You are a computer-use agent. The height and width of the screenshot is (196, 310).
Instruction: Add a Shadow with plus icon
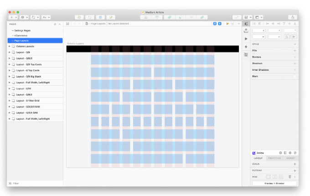pyautogui.click(x=295, y=64)
